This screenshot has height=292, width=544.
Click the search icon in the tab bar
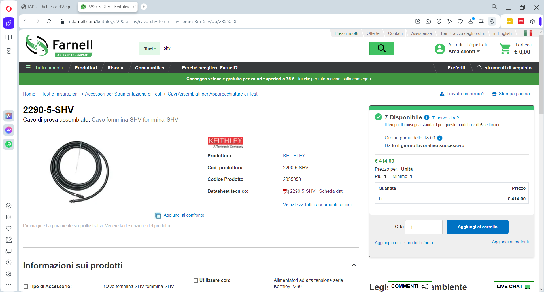(494, 7)
